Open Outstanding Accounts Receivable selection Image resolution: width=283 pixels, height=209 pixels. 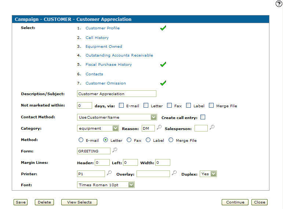click(119, 55)
